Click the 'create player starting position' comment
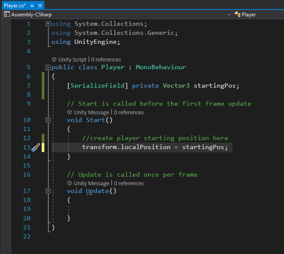 point(155,138)
